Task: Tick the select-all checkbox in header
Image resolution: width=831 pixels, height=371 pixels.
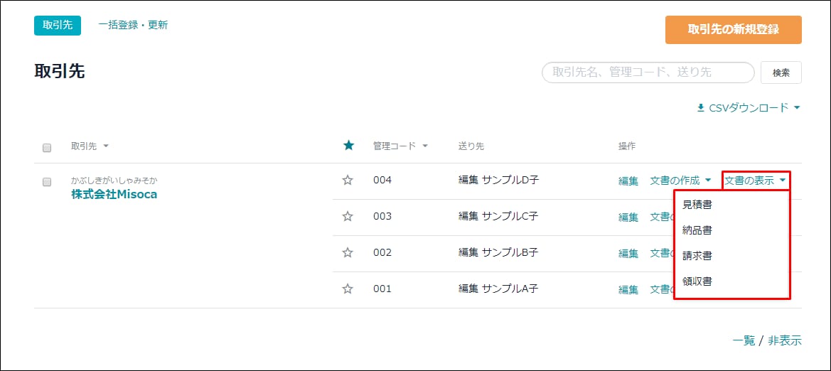Action: 47,148
